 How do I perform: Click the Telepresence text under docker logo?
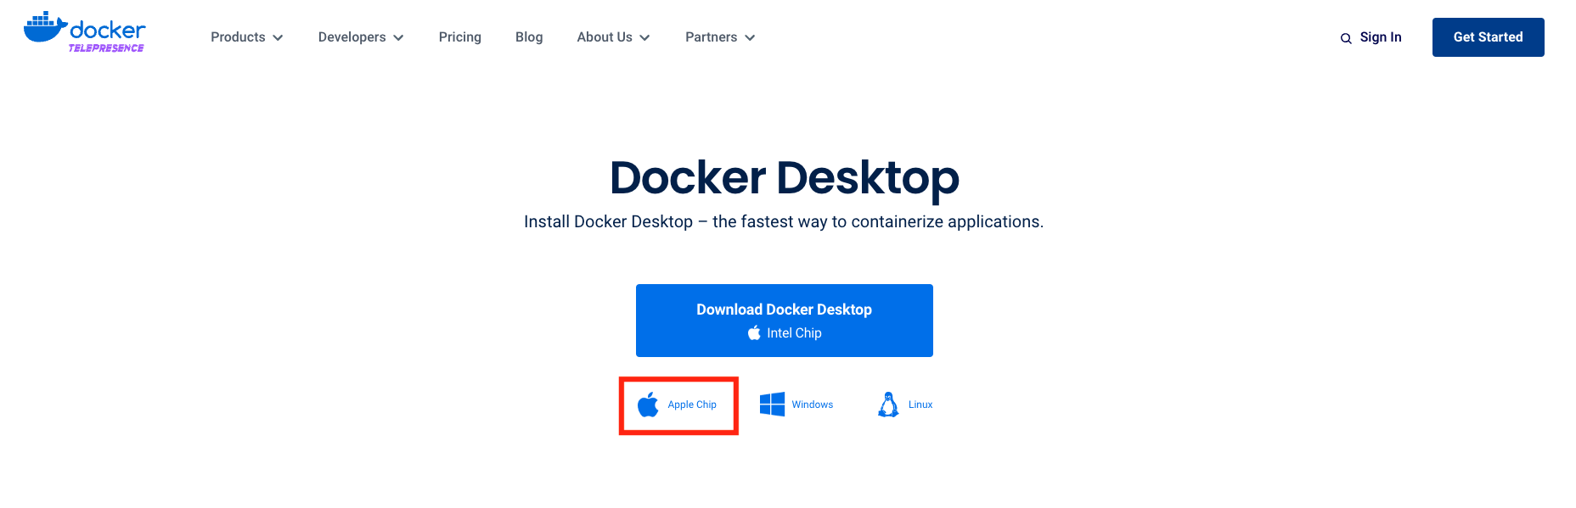pyautogui.click(x=106, y=48)
